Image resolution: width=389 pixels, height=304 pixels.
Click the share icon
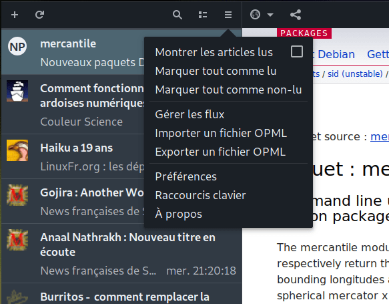[x=296, y=15]
